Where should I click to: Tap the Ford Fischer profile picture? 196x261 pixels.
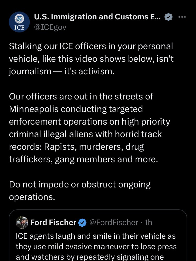(22, 223)
